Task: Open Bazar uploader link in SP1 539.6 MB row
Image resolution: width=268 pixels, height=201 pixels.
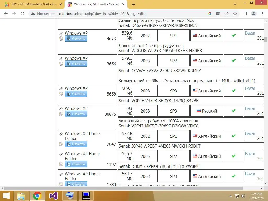Action: pyautogui.click(x=250, y=33)
